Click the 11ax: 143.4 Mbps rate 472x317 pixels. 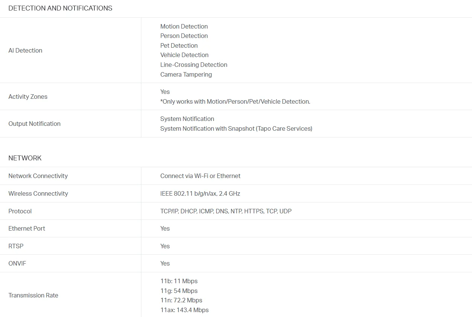click(184, 310)
